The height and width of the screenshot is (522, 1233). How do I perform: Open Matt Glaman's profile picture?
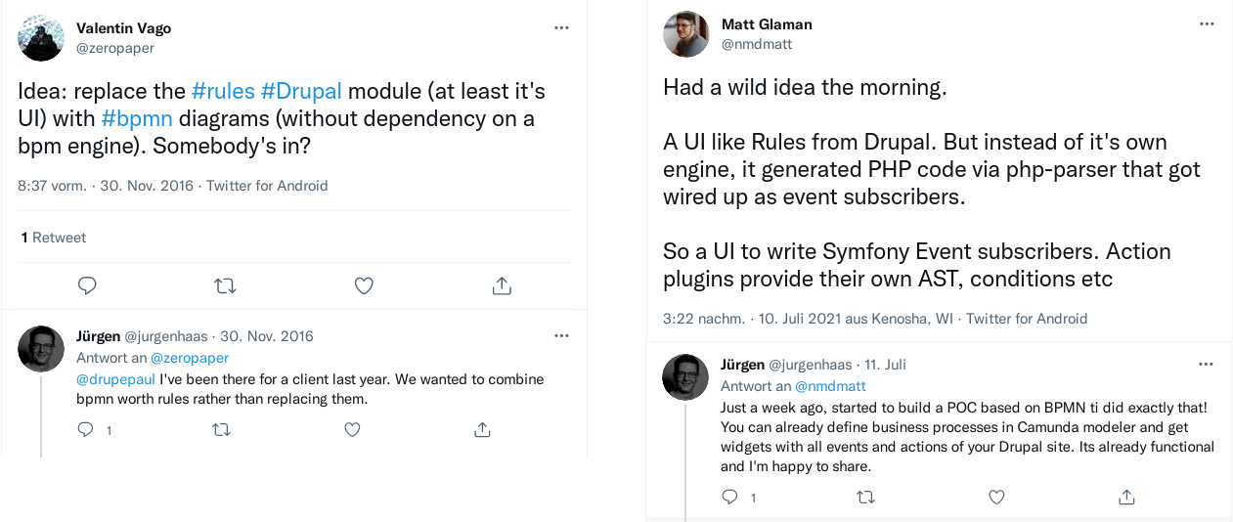[685, 34]
